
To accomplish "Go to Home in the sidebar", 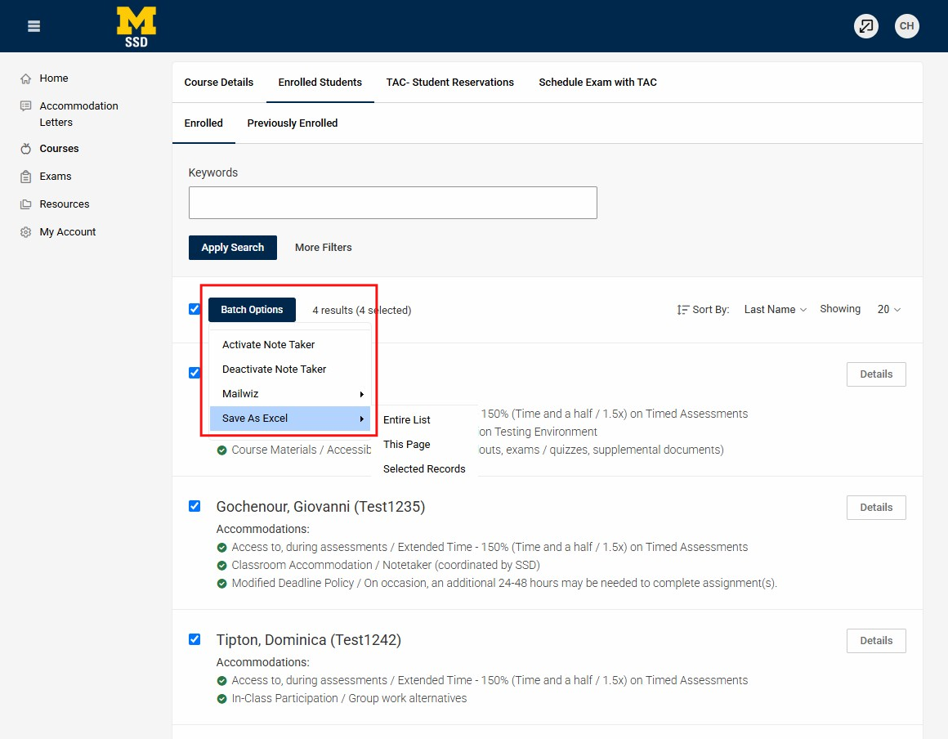I will point(54,78).
